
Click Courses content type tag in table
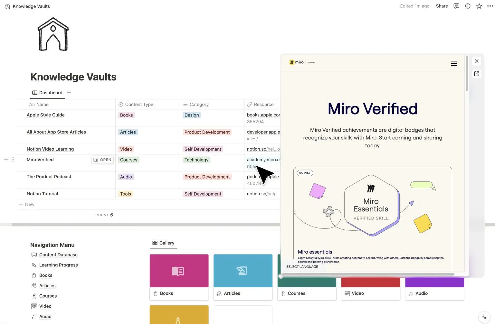click(129, 160)
